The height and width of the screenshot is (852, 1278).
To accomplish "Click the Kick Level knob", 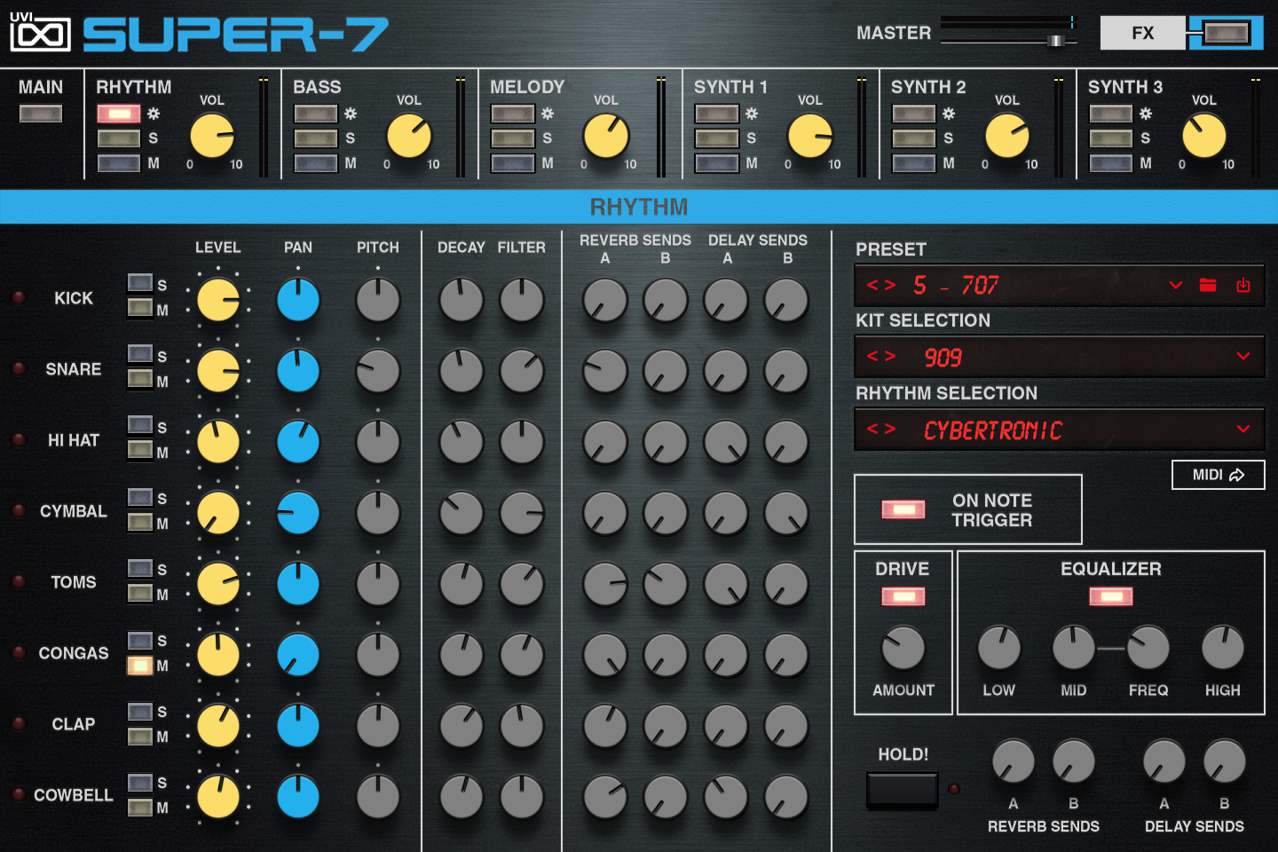I will 218,300.
